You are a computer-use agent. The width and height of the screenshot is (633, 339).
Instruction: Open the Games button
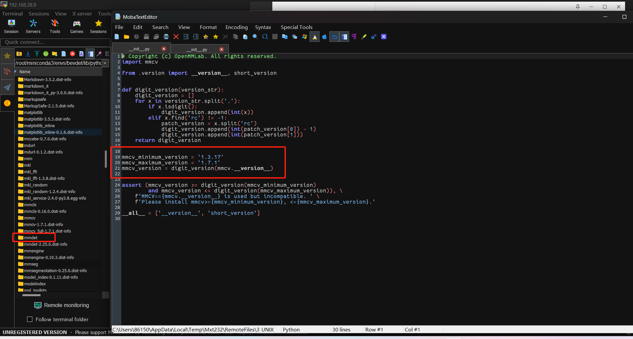click(76, 26)
